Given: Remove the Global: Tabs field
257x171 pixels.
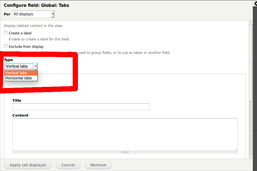Looking at the screenshot, I should click(x=98, y=165).
